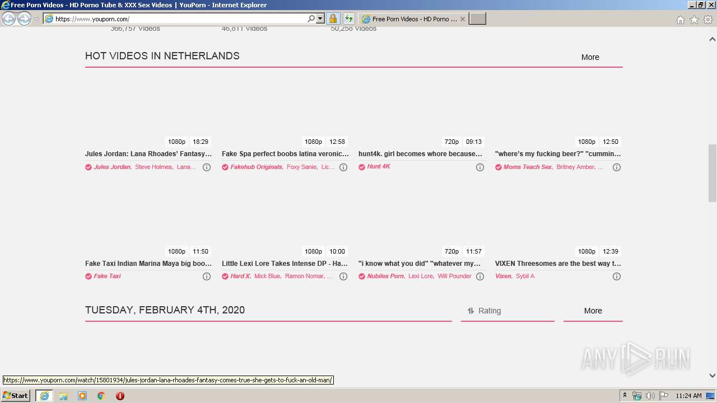Image resolution: width=717 pixels, height=403 pixels.
Task: Click the search magnifier in address bar
Action: [x=311, y=19]
